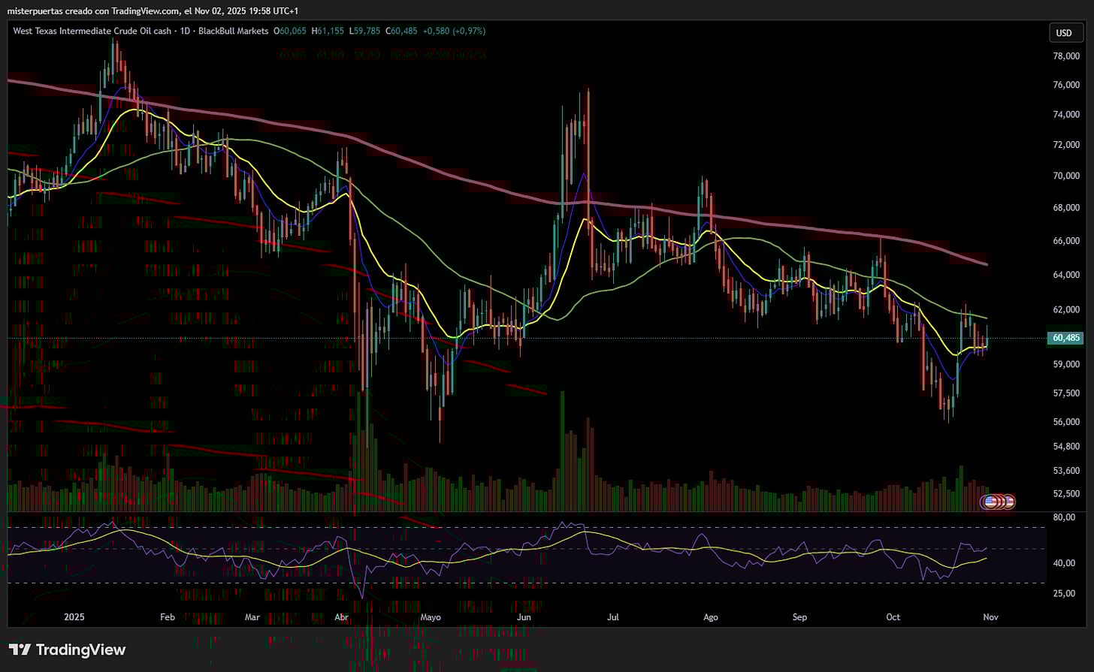Click the Jul label on the time axis
The height and width of the screenshot is (672, 1094).
tap(613, 617)
